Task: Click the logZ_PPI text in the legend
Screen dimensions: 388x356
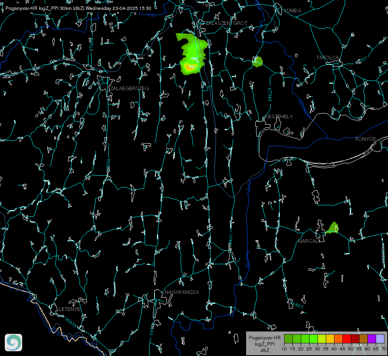Action: coord(264,344)
